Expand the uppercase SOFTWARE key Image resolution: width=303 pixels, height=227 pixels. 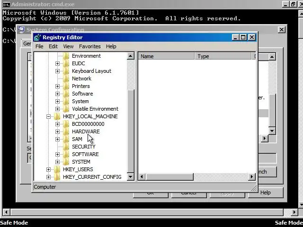(57, 154)
